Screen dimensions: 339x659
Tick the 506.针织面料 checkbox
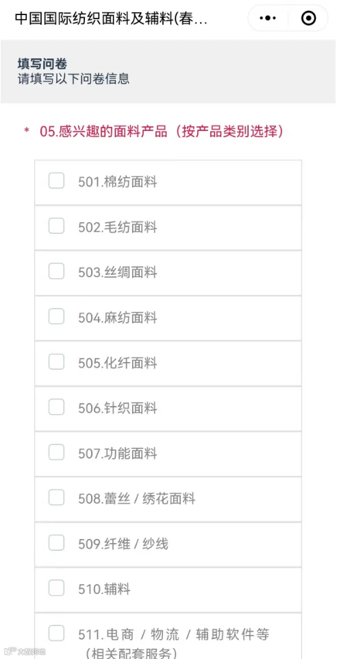tap(56, 407)
